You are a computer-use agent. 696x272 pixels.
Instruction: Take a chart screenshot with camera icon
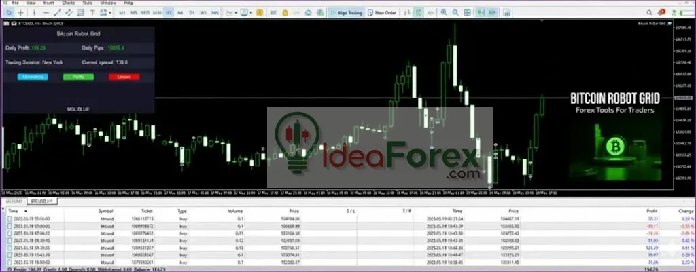click(507, 13)
